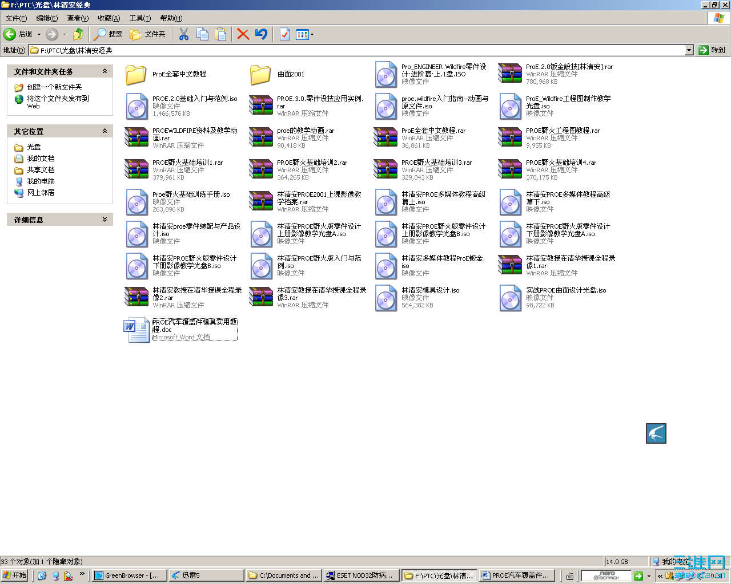Image resolution: width=731 pixels, height=584 pixels.
Task: Open the Favorites (收藏) menu
Action: (109, 18)
